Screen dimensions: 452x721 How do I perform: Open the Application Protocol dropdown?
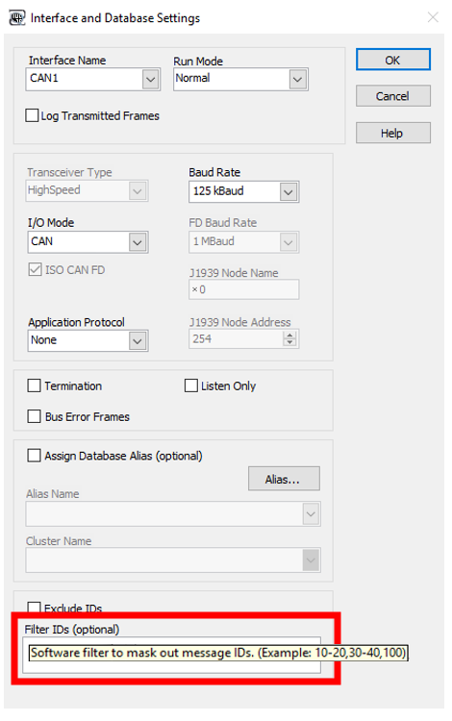137,341
